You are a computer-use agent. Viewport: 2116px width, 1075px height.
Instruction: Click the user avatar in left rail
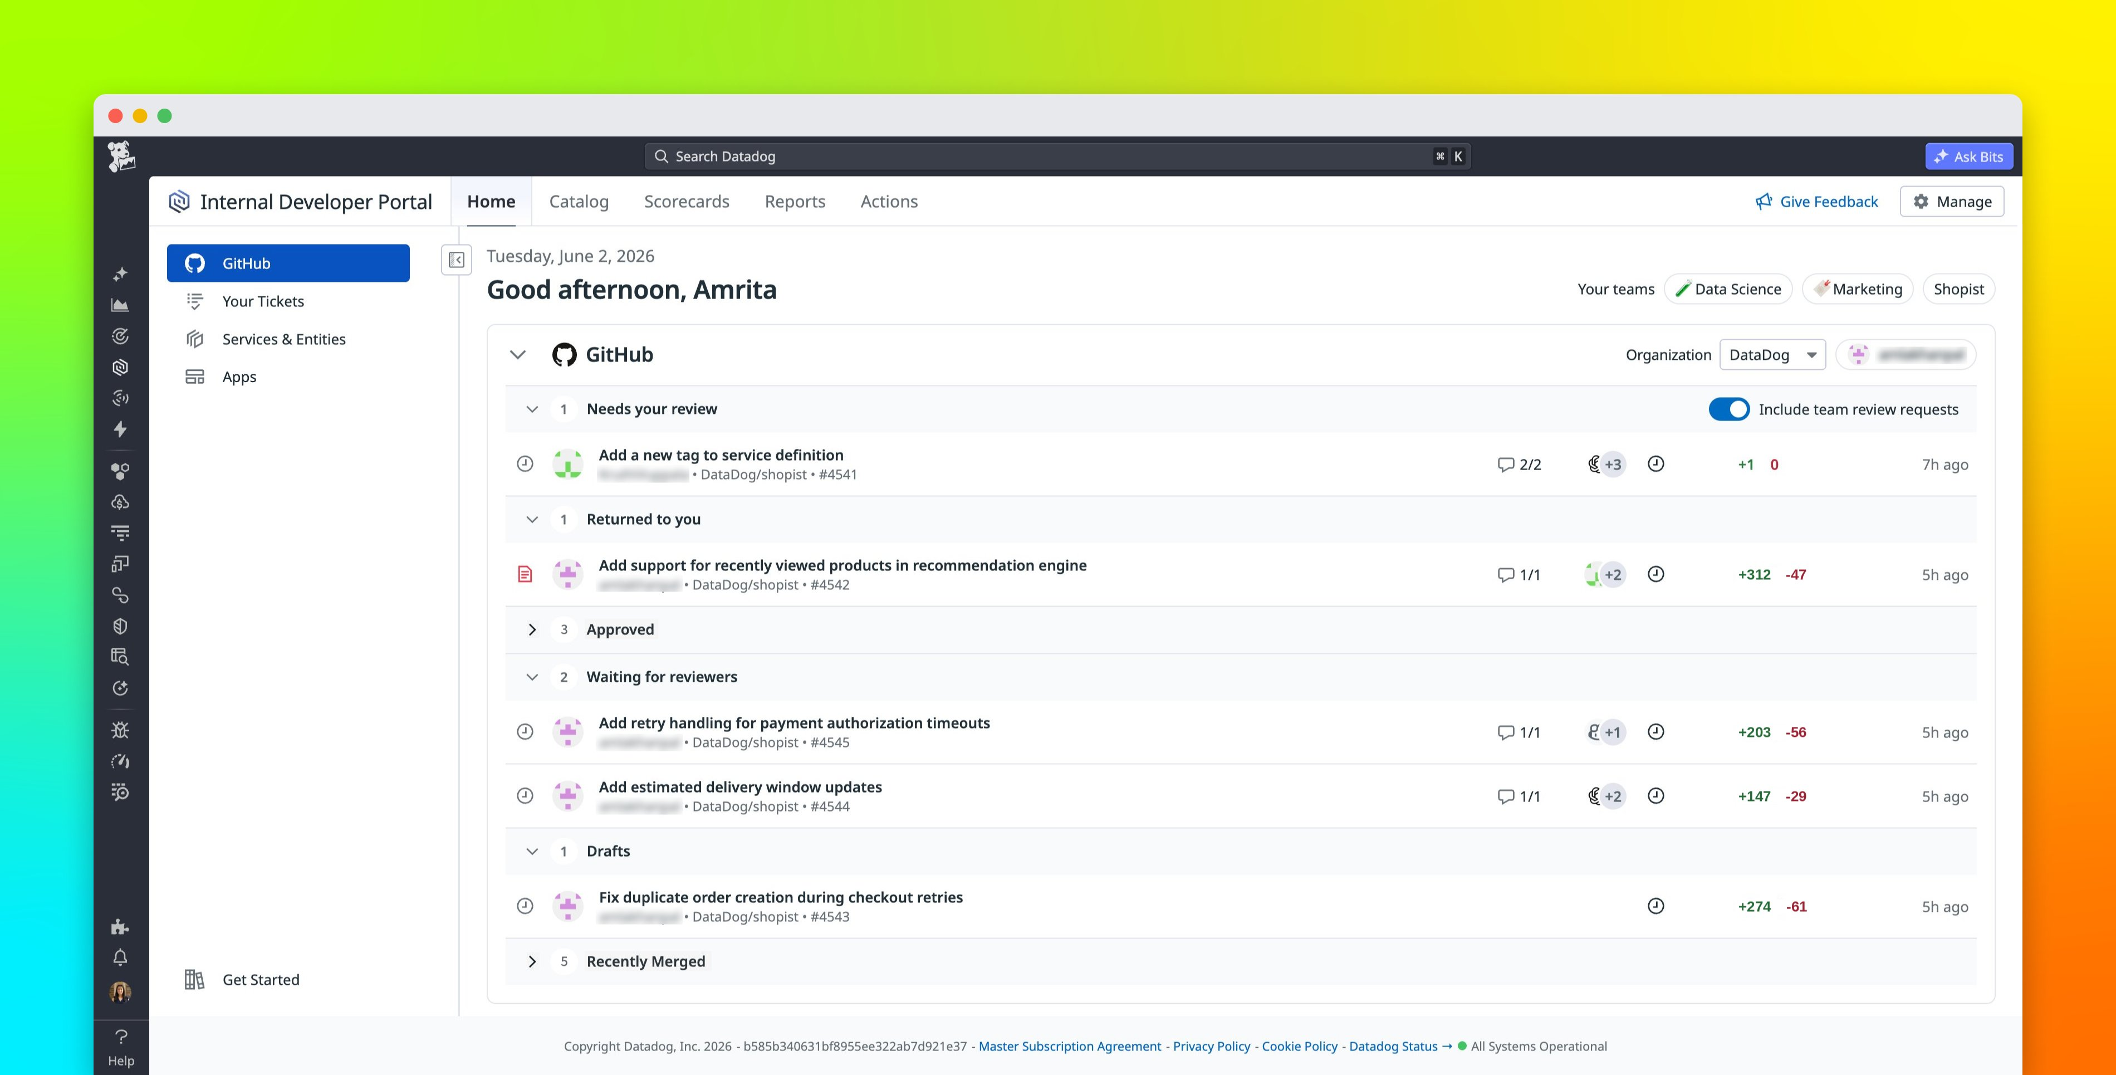121,992
